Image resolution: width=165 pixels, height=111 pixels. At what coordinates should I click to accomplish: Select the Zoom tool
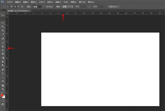(3, 89)
